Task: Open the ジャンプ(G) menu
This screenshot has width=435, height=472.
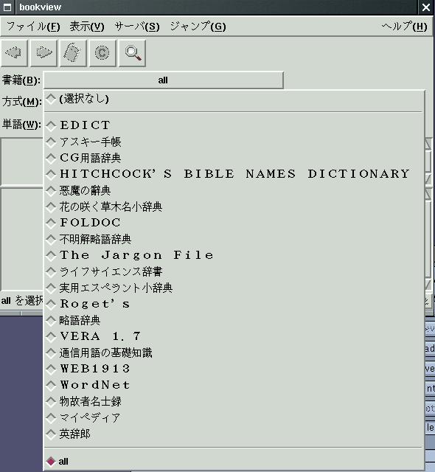Action: (198, 27)
